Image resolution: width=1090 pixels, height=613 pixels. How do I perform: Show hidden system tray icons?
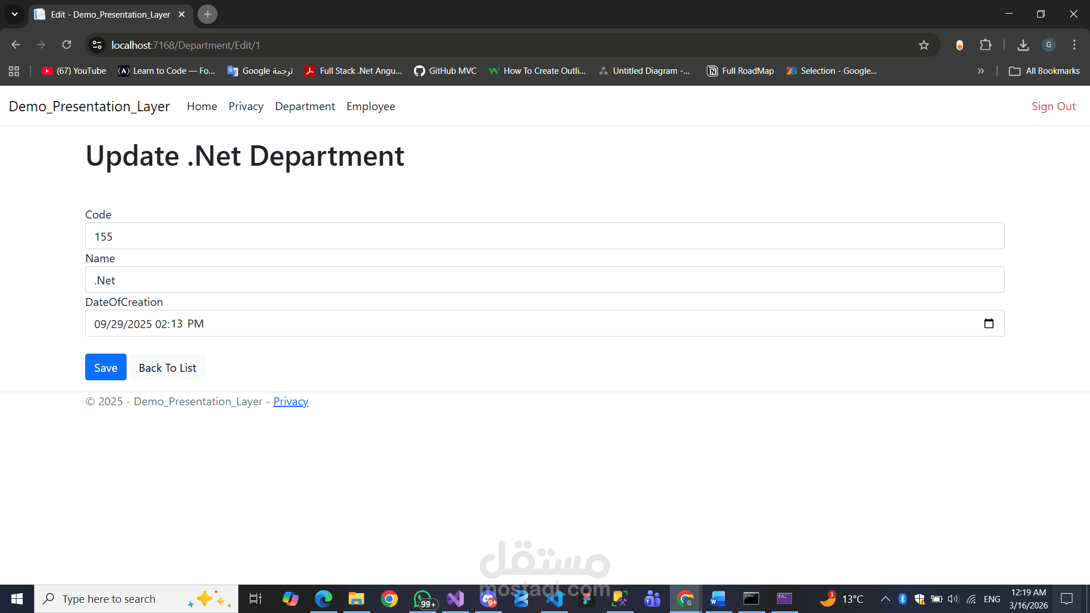pos(885,599)
